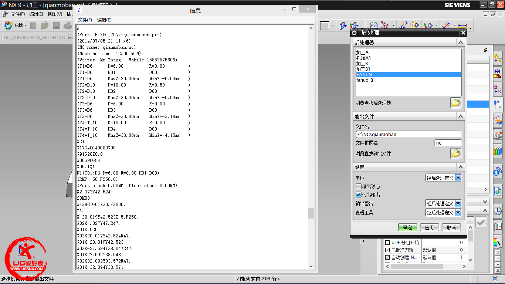Click the Information window scroll down arrow
Viewport: 505px width, 284px height.
311,266
